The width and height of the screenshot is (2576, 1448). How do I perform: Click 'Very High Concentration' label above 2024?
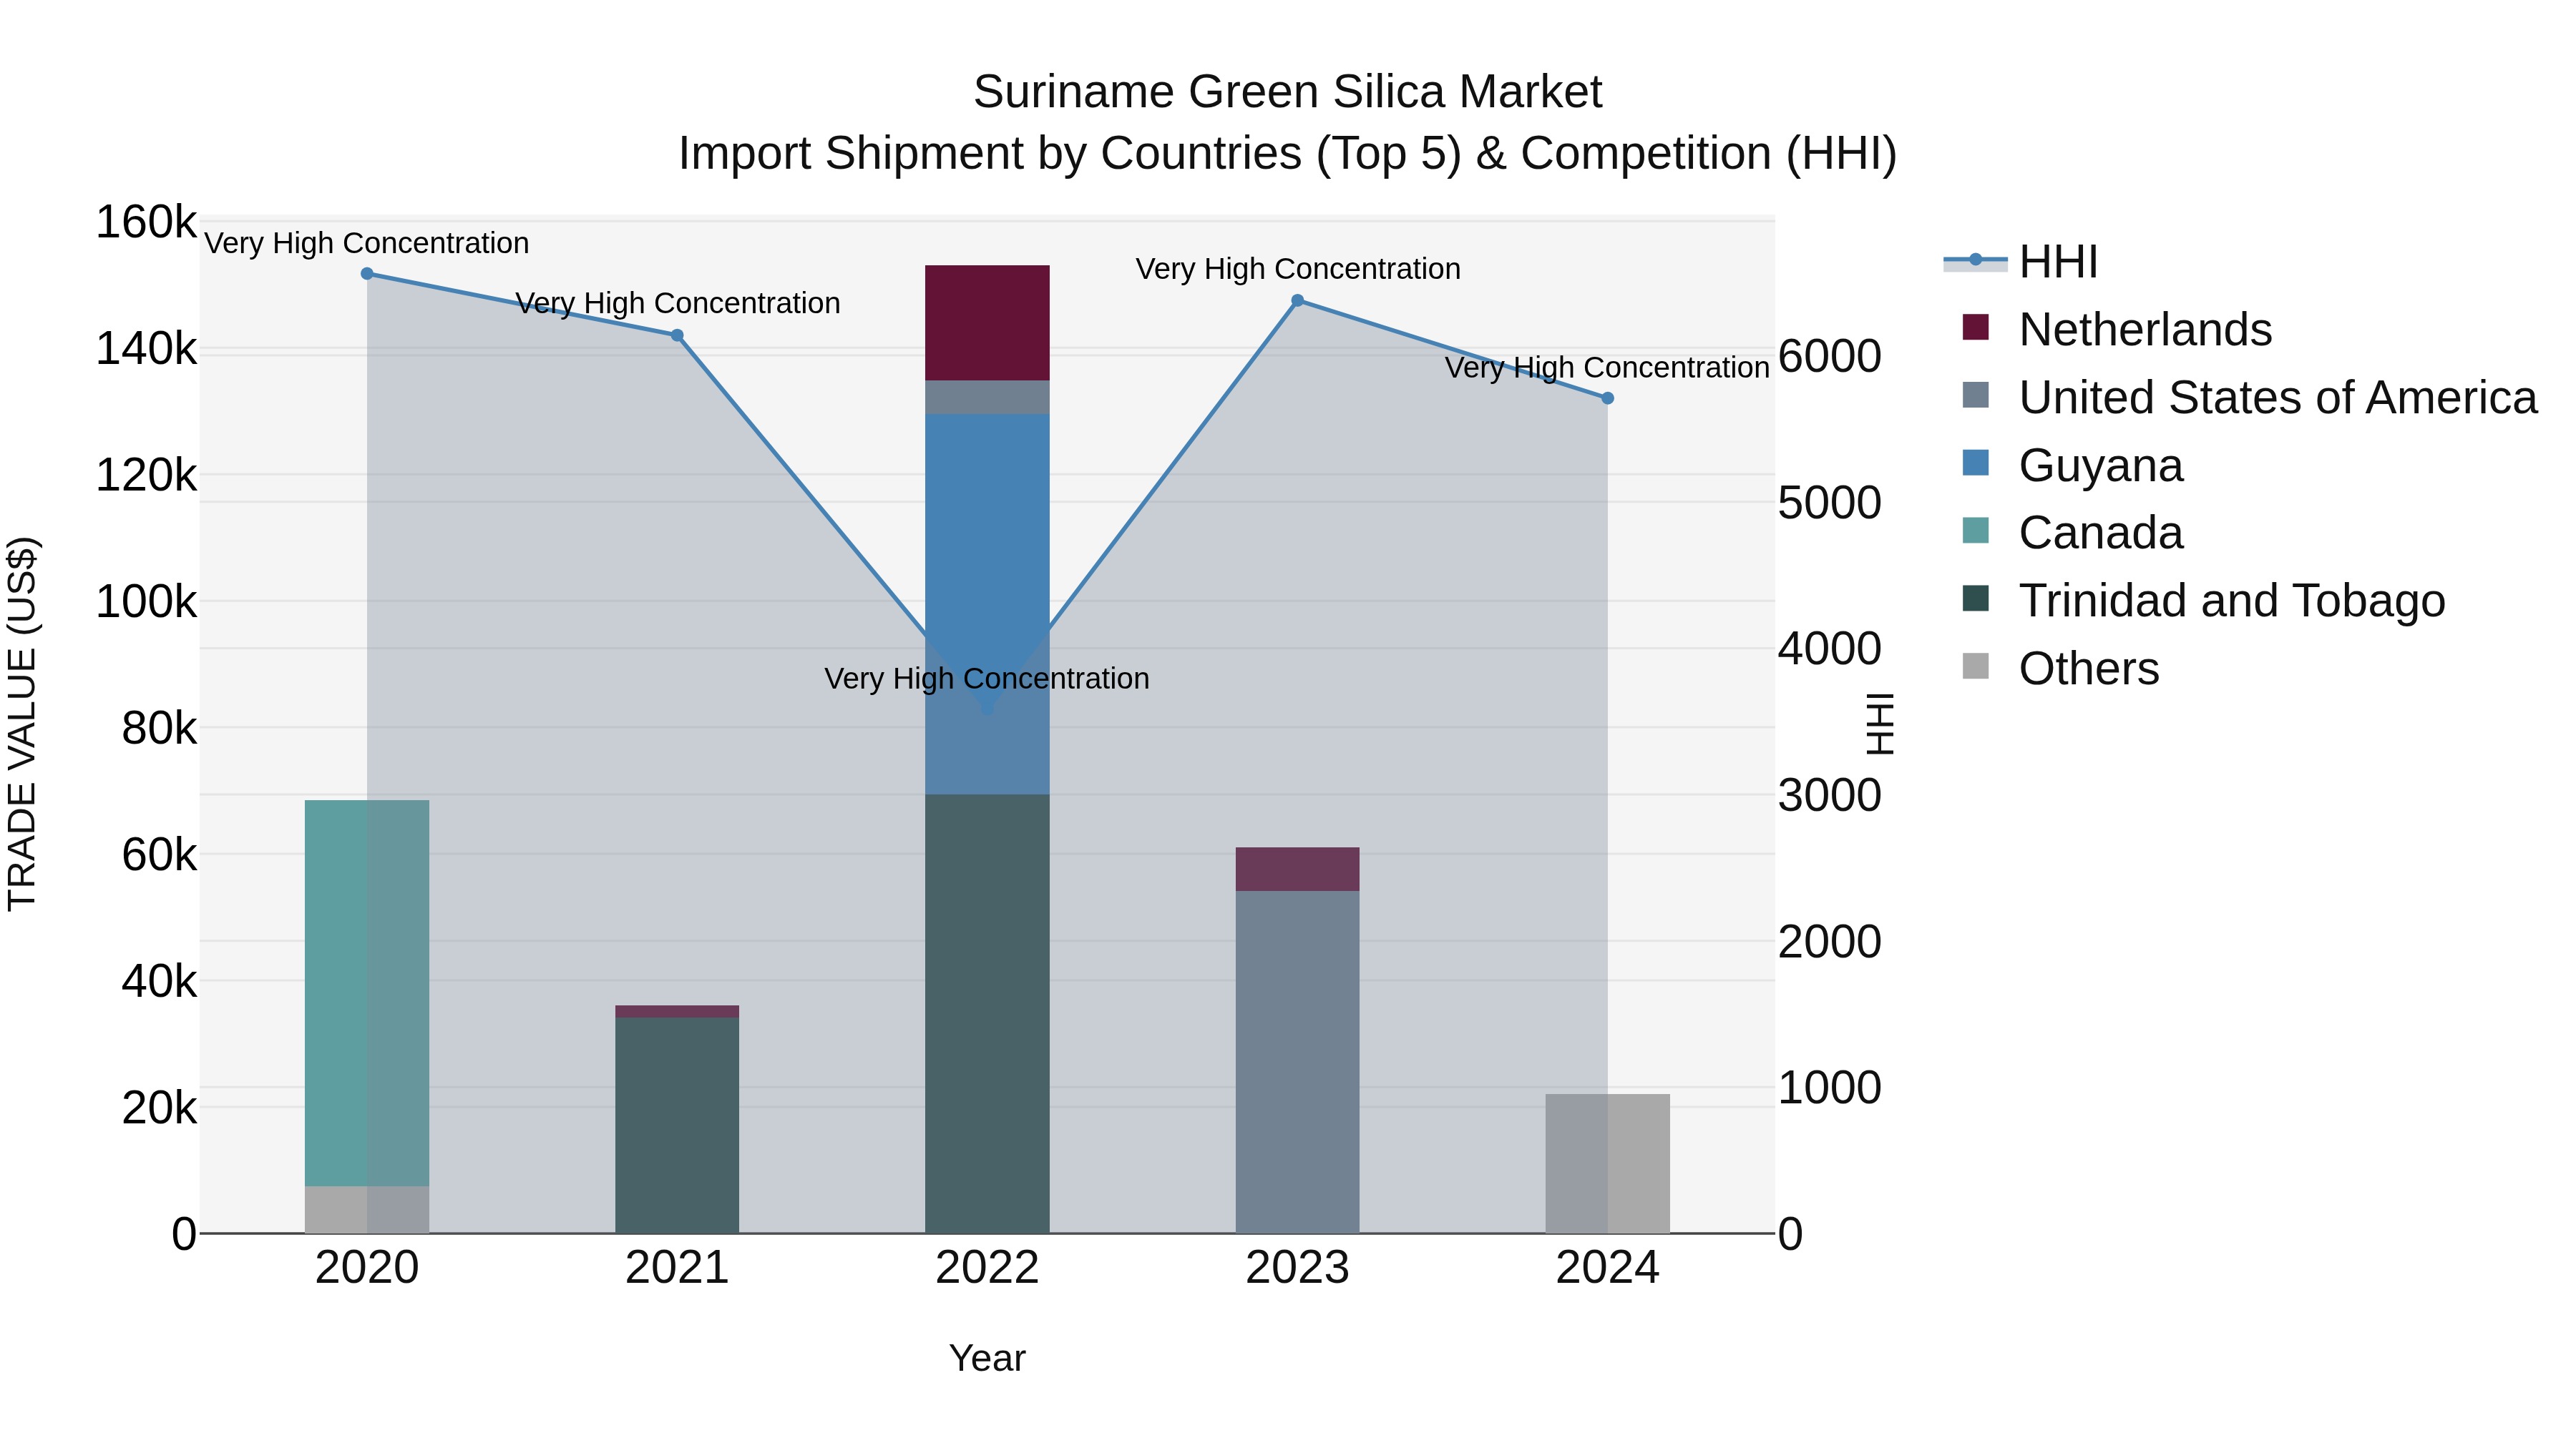1608,368
